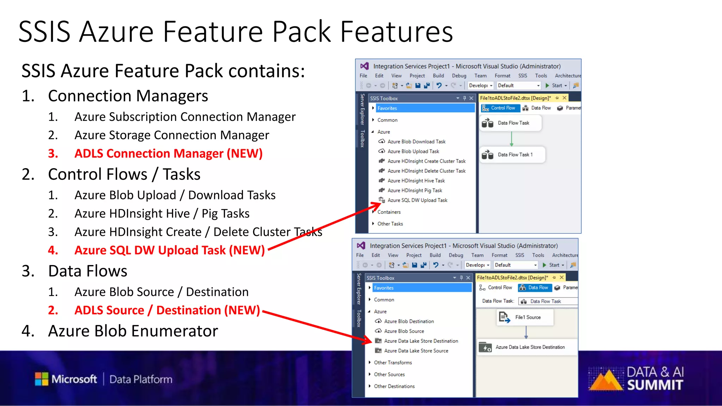Switch to Data Flow tab in upper window

tap(537, 108)
